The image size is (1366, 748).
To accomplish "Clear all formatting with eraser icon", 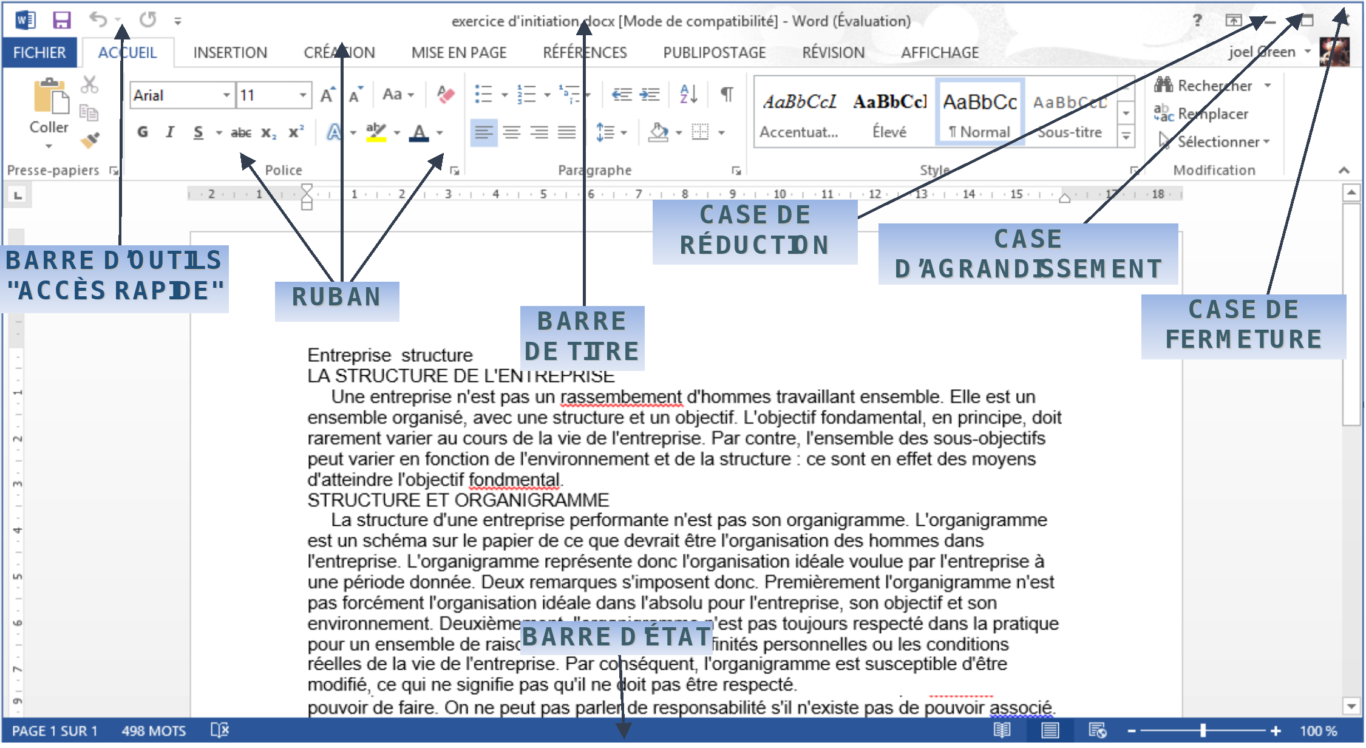I will [446, 95].
